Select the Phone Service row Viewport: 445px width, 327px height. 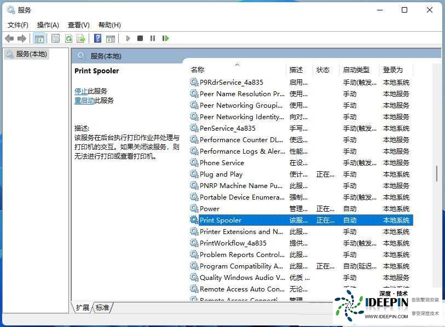pos(301,163)
